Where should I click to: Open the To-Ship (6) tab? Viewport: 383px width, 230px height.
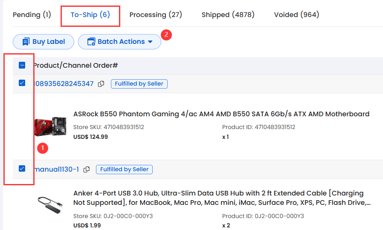click(90, 15)
